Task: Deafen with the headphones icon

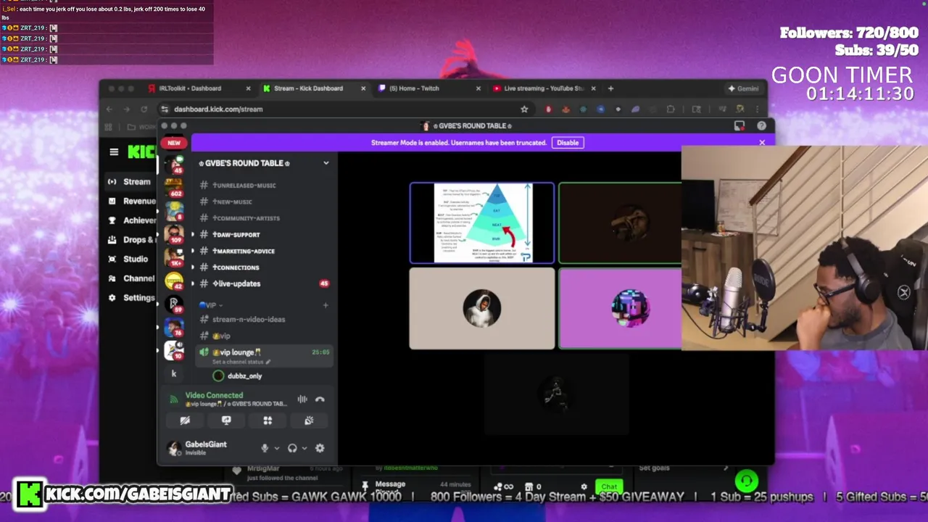Action: (292, 448)
